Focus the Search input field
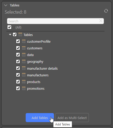Screen dimensions: 113x128 coord(55,21)
